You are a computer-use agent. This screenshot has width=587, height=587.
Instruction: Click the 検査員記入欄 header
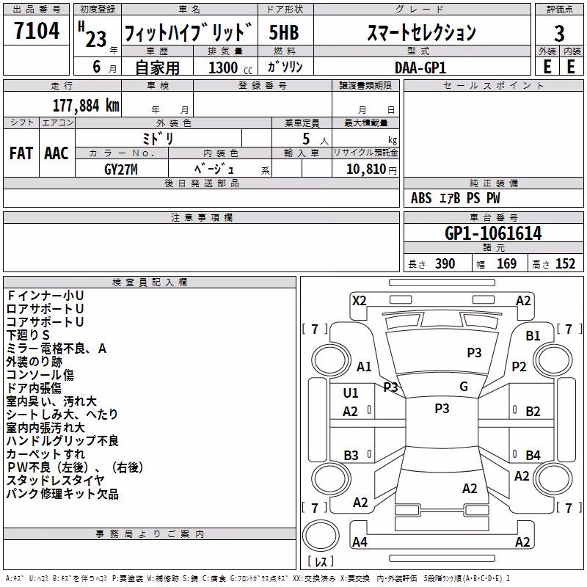pyautogui.click(x=150, y=282)
